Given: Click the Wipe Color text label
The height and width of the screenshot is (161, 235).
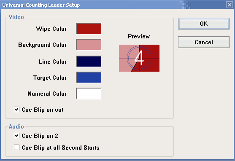Looking at the screenshot, I should coord(51,29).
